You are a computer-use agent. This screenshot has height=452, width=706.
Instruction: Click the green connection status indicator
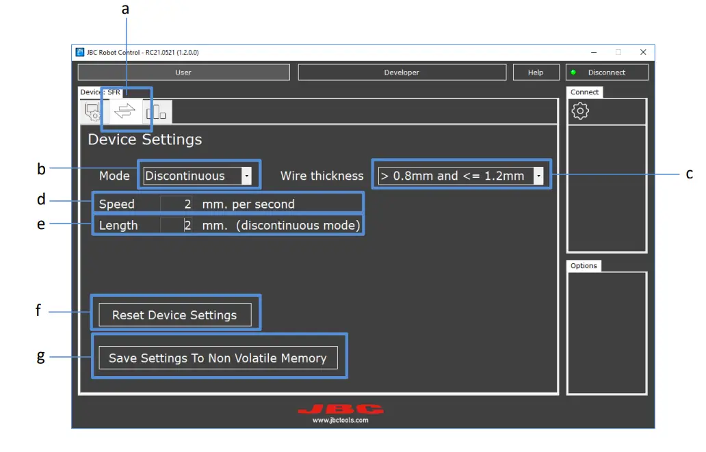click(x=573, y=72)
